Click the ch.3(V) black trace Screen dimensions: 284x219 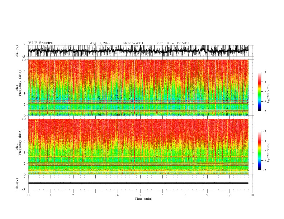[138, 183]
